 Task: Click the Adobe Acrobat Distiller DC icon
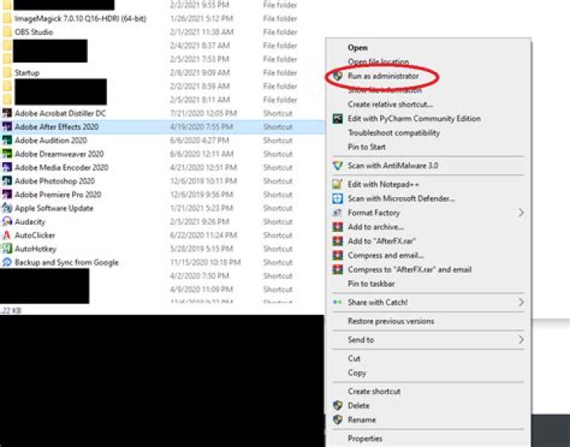point(7,113)
